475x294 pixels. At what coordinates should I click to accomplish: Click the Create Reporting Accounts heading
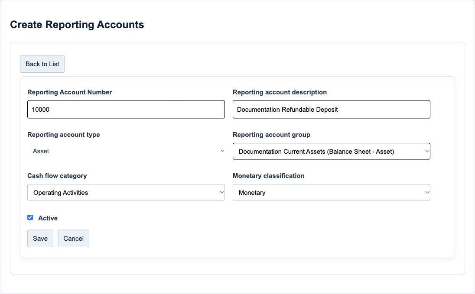point(77,25)
